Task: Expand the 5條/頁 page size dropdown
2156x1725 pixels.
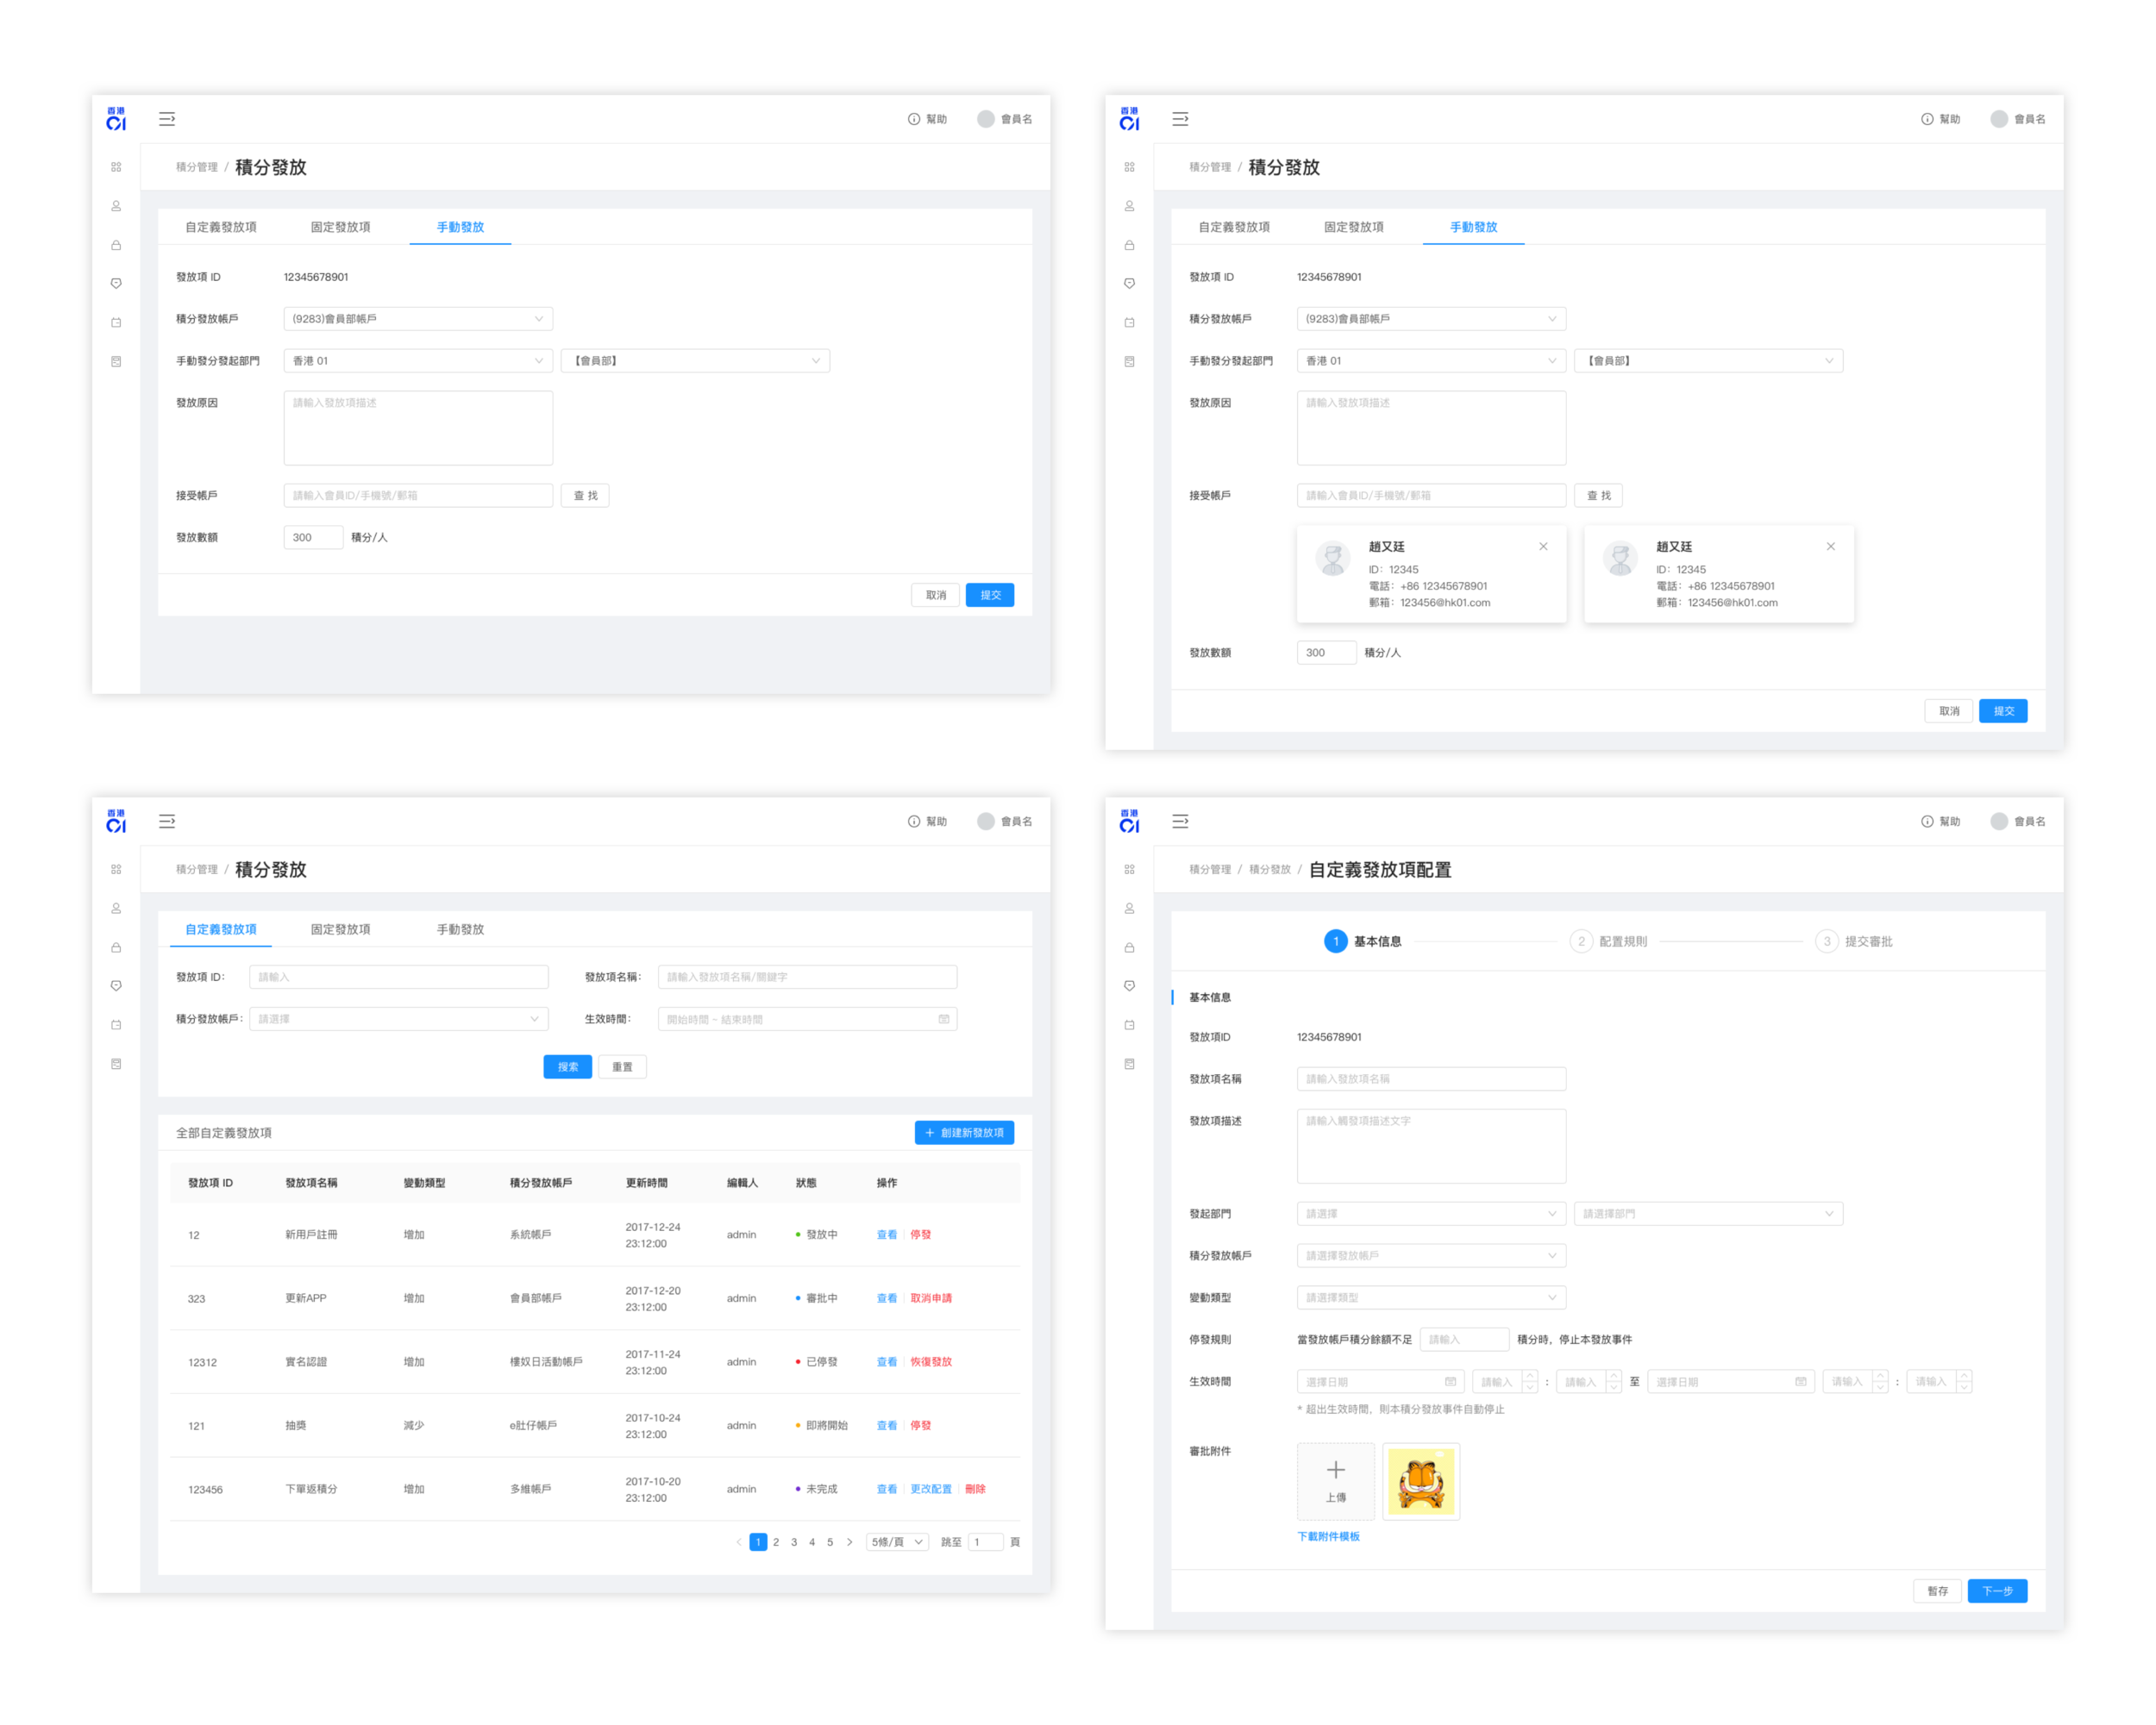Action: pos(897,1541)
